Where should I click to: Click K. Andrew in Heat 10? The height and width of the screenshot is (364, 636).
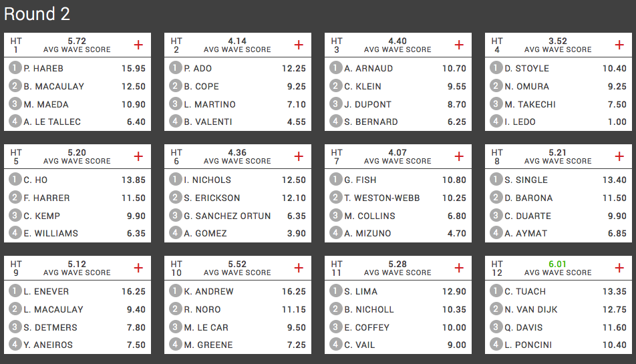208,291
